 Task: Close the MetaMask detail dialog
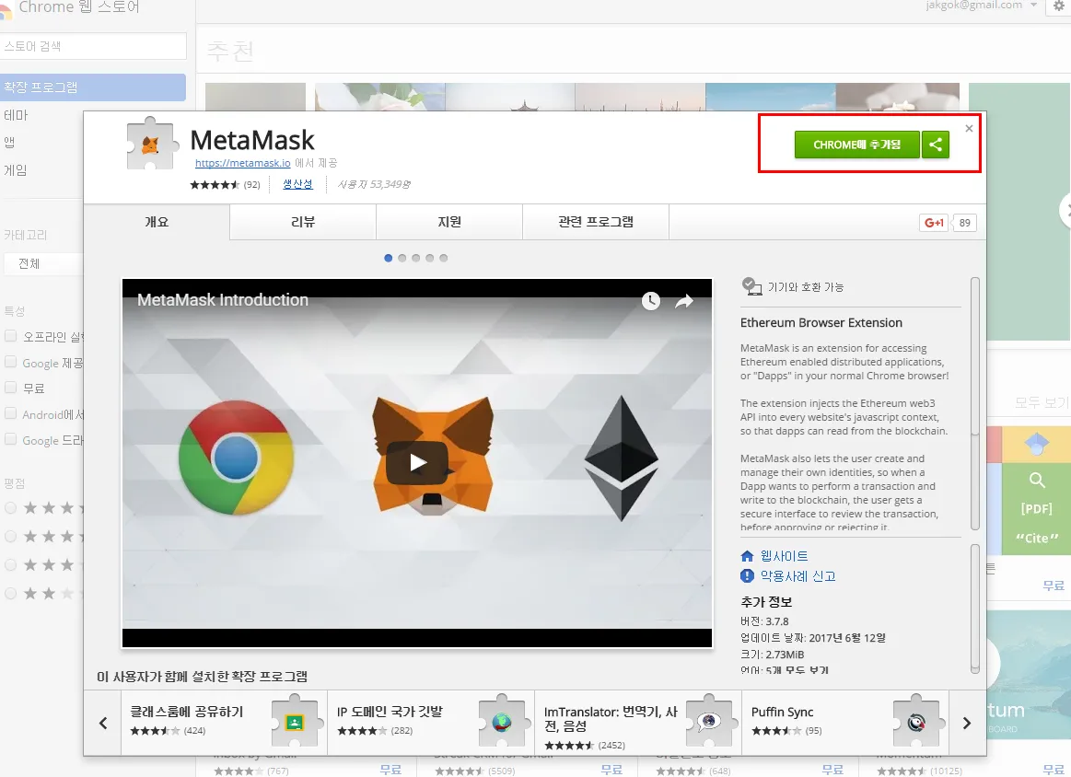click(x=969, y=128)
